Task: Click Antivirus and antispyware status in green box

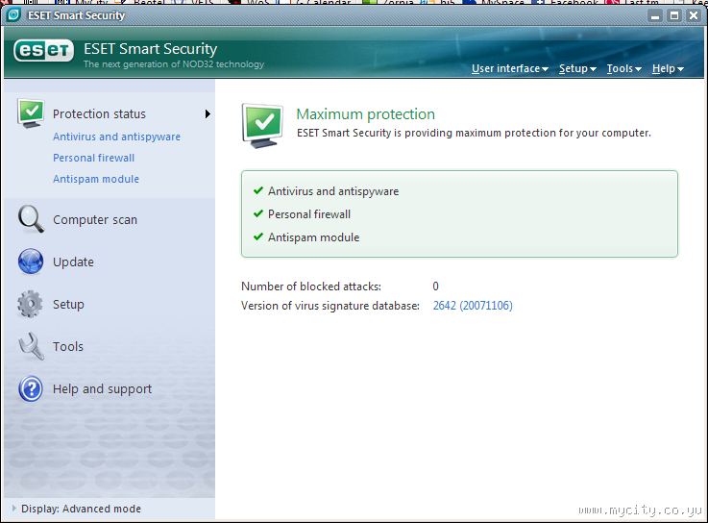Action: [x=333, y=191]
